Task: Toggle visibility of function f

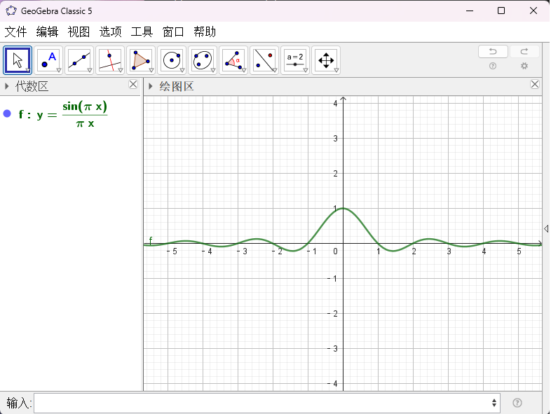Action: pos(7,113)
